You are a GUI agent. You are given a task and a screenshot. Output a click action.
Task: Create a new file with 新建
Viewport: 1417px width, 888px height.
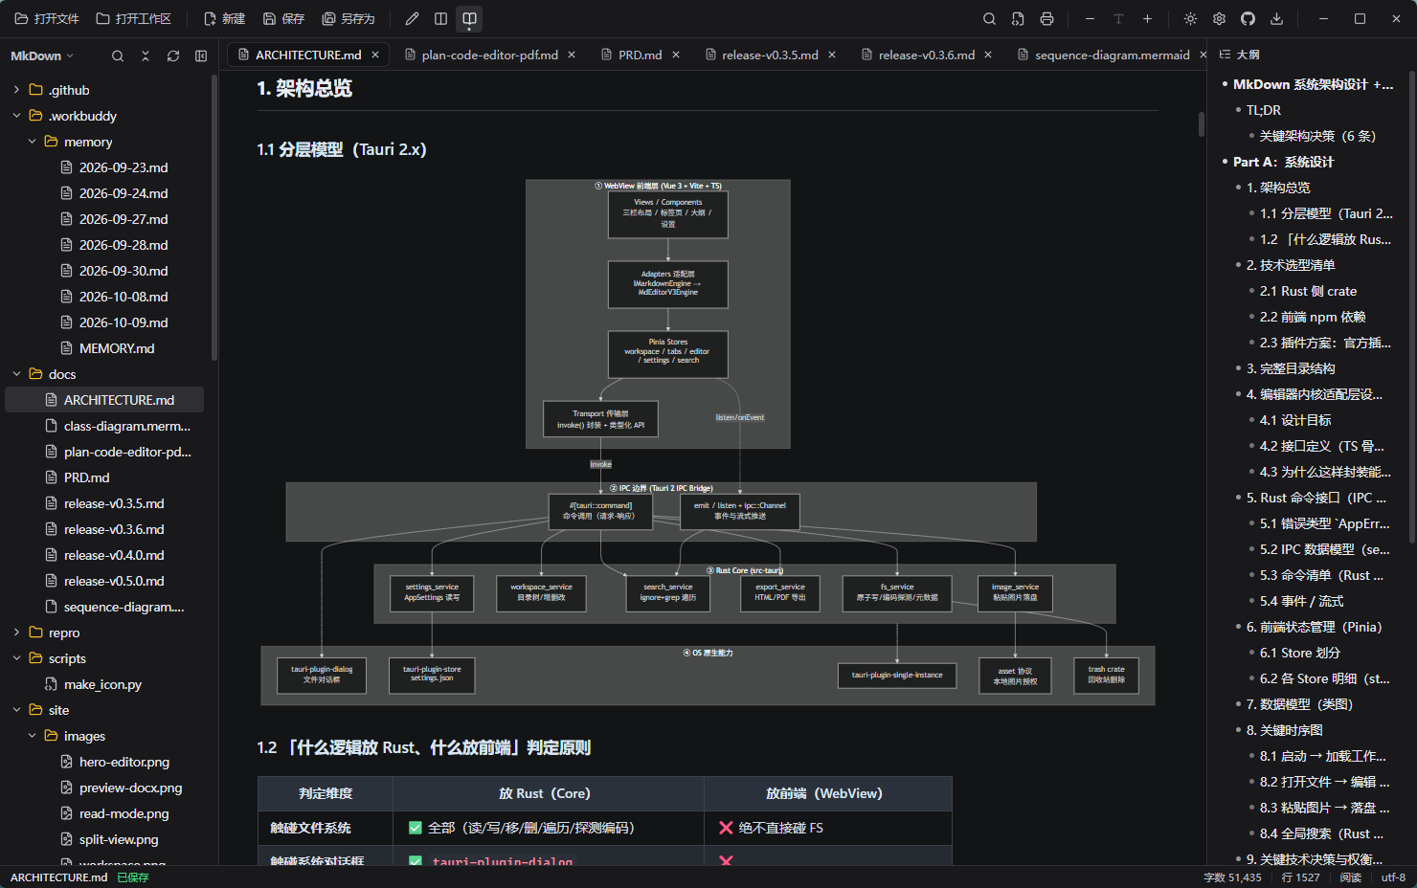(224, 19)
